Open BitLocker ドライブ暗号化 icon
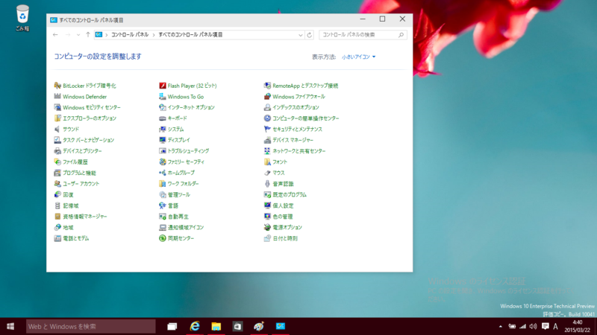Screen dimensions: 597x335 (57, 86)
